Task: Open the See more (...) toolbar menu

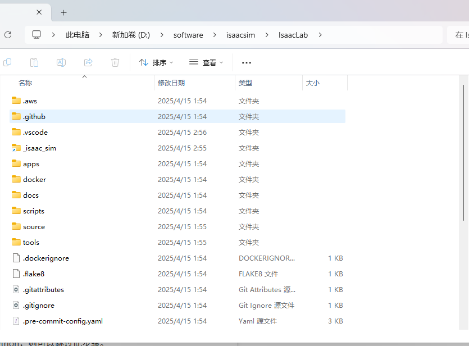Action: [x=246, y=62]
